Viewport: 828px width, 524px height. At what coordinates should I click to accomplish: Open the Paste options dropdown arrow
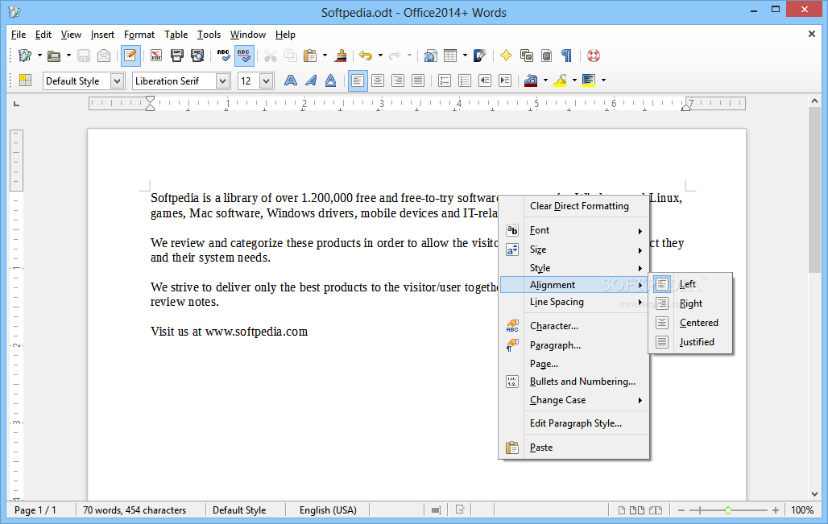325,56
